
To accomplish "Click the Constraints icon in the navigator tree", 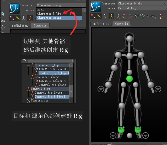I will [x=28, y=100].
